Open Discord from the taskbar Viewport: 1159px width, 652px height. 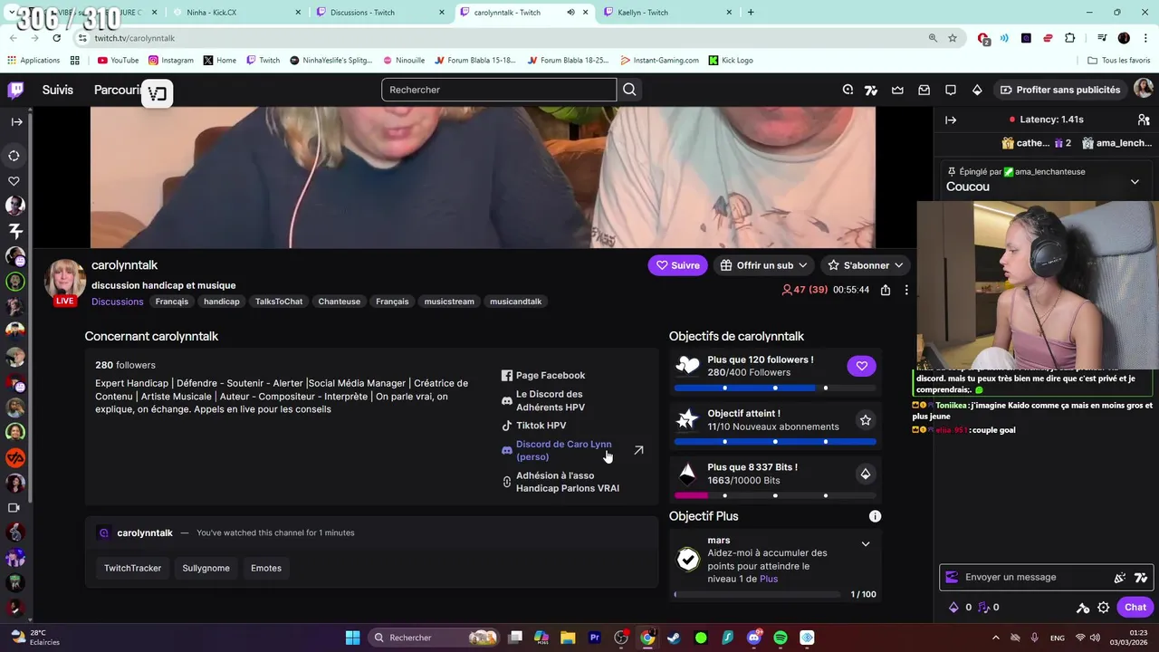[754, 638]
